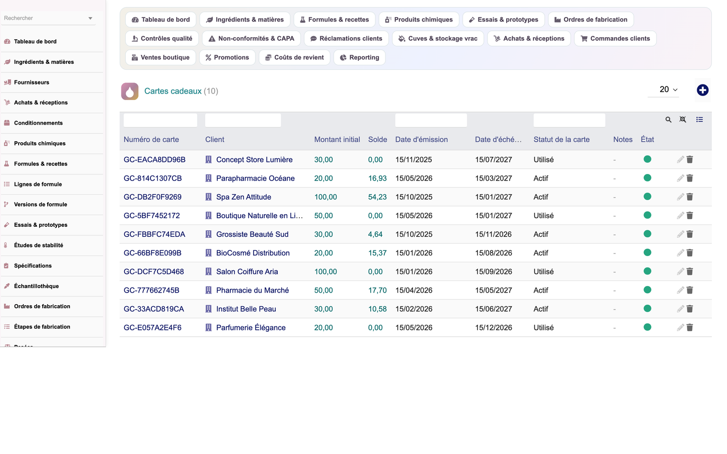Image resolution: width=727 pixels, height=454 pixels.
Task: Edit the Spa Zen Attitude card row
Action: click(680, 197)
